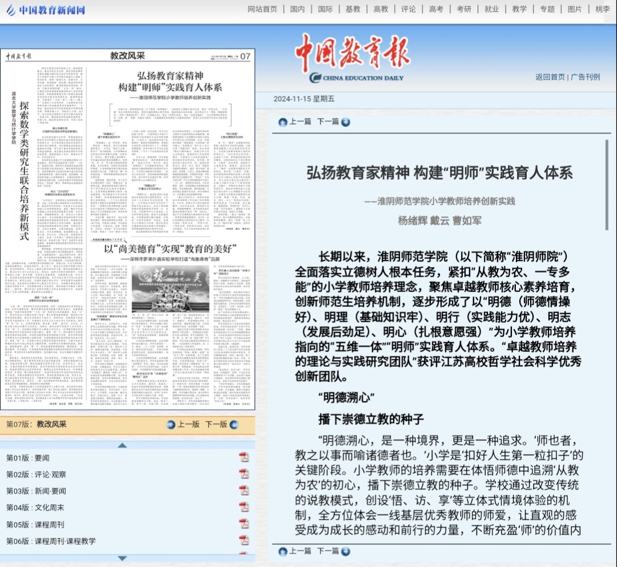Open PDF for 第04版 文化周末

244,507
